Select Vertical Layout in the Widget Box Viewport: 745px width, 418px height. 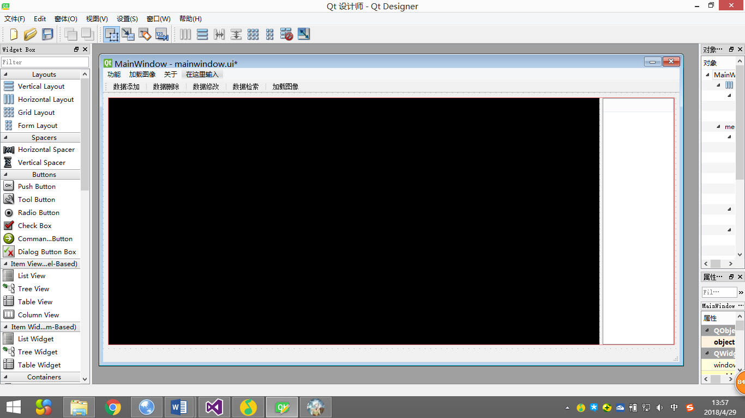point(41,86)
